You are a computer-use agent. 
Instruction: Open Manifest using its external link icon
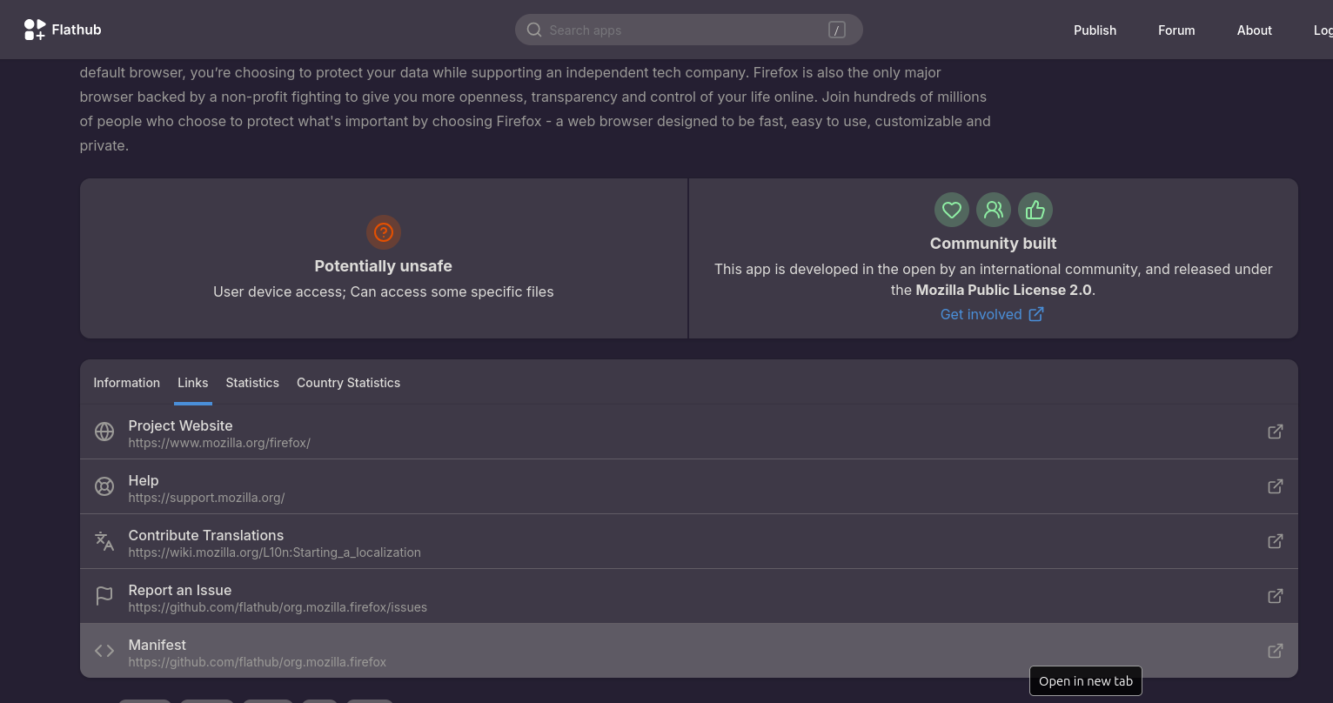click(x=1275, y=651)
